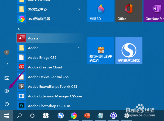The width and height of the screenshot is (164, 121).
Task: Select the Adobe folder label
Action: click(33, 48)
